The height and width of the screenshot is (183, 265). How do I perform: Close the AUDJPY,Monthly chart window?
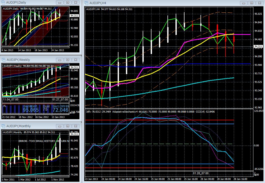click(x=76, y=126)
